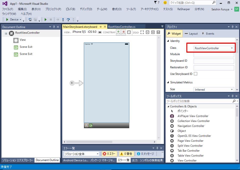Toggle the 0 警告 warnings filter
Viewport: 240px width, 170px height.
click(x=126, y=153)
